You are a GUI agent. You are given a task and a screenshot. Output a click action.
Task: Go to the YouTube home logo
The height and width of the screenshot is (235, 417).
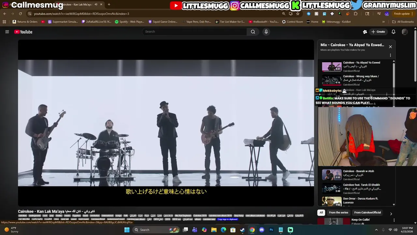(23, 32)
